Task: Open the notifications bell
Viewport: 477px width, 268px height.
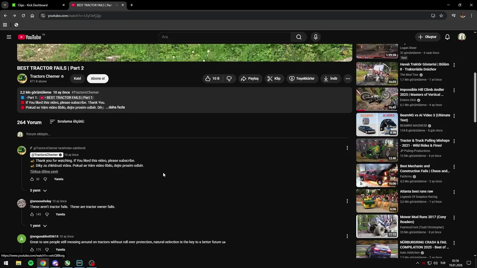Action: coord(448,37)
